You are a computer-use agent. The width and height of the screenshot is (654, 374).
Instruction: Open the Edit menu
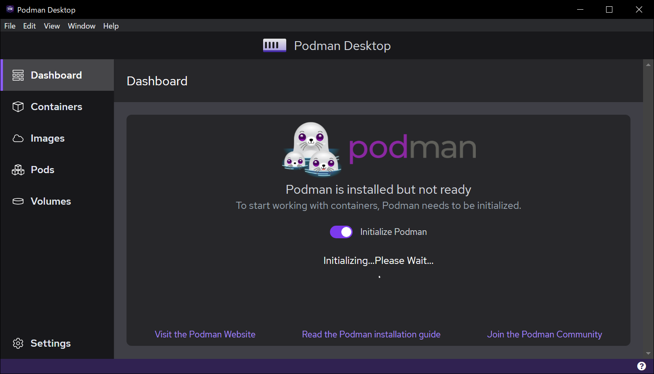pyautogui.click(x=29, y=26)
